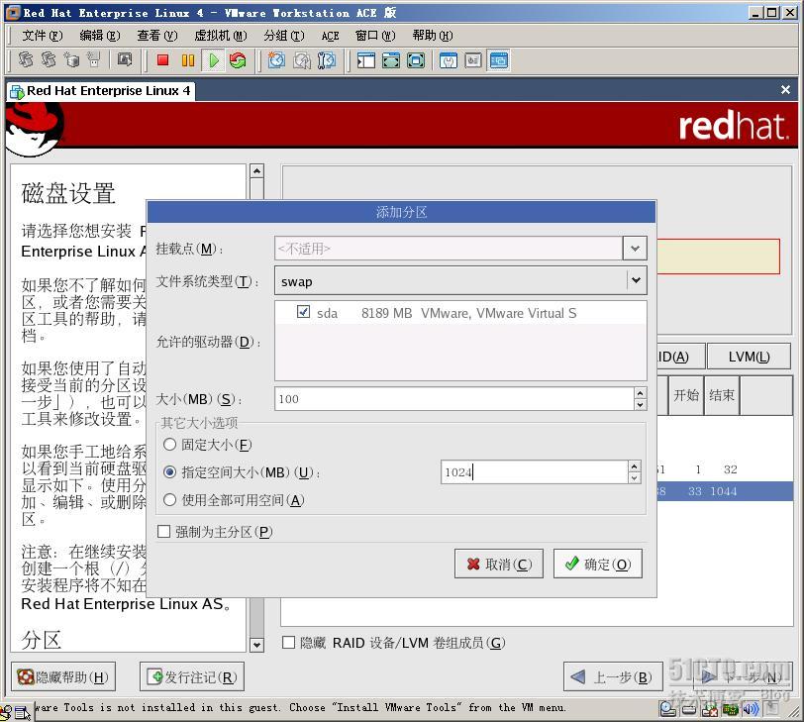This screenshot has width=804, height=722.
Task: Select the 固定大小 fixed size radio option
Action: click(169, 445)
